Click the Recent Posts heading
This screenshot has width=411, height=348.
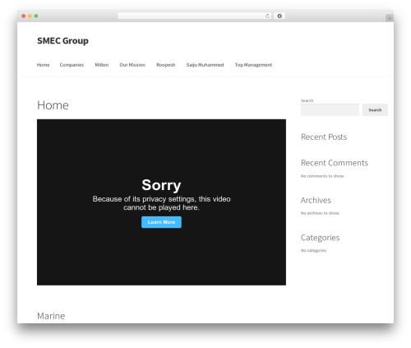324,137
